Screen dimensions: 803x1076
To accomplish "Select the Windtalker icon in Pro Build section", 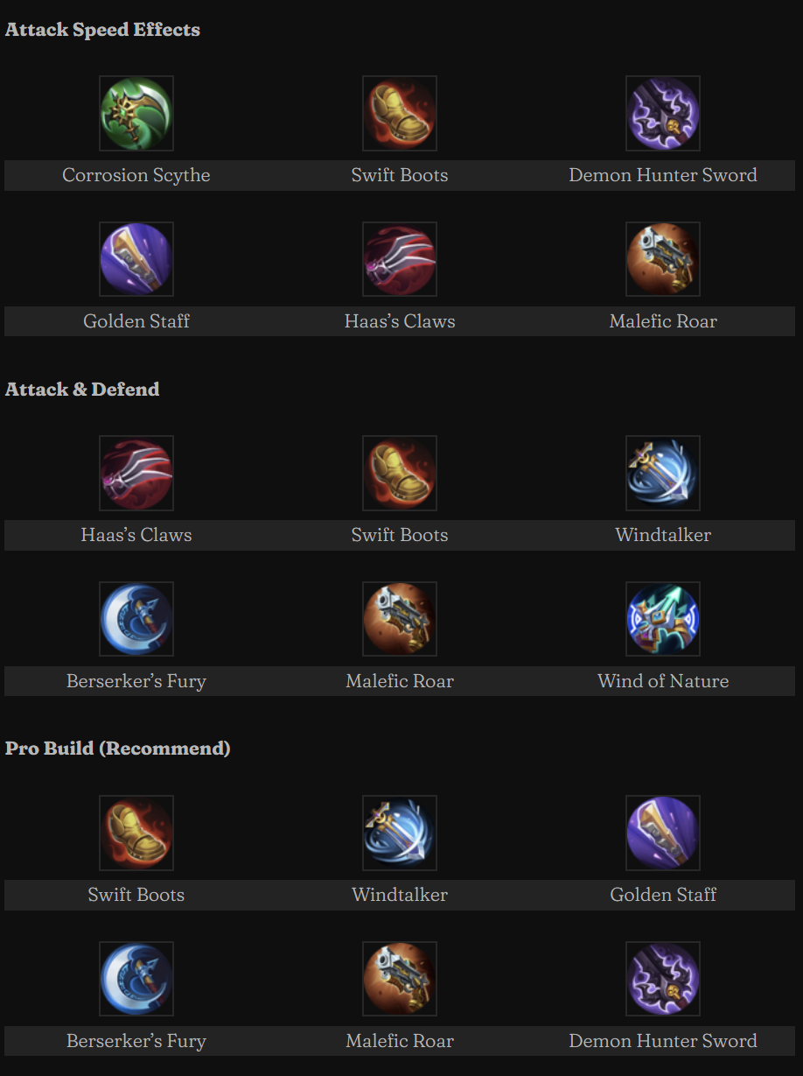I will point(399,833).
